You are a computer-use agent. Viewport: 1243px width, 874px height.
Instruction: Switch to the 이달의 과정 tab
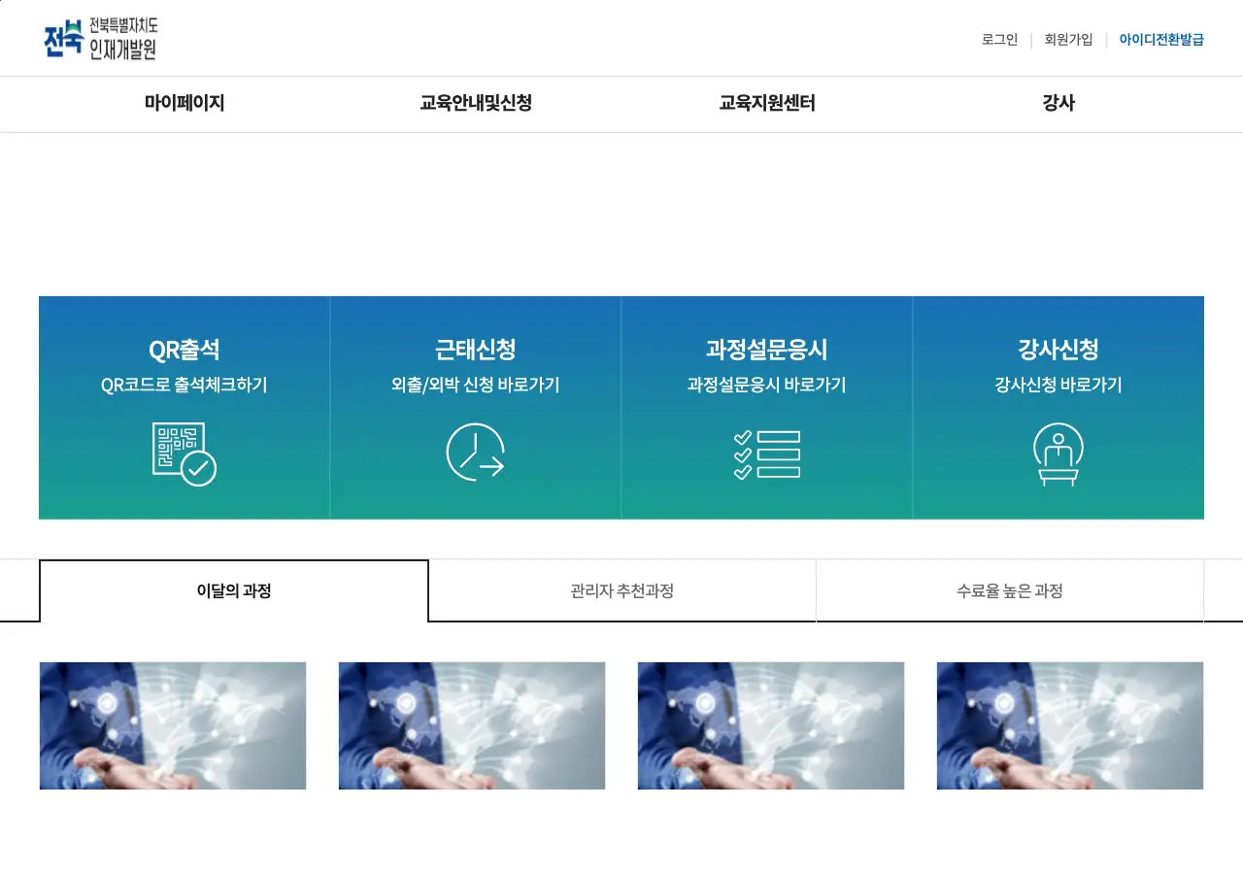pyautogui.click(x=234, y=590)
